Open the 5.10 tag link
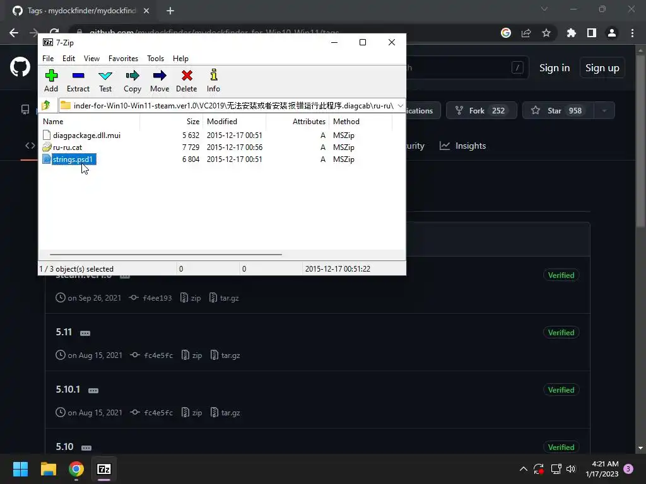The height and width of the screenshot is (484, 646). [65, 447]
